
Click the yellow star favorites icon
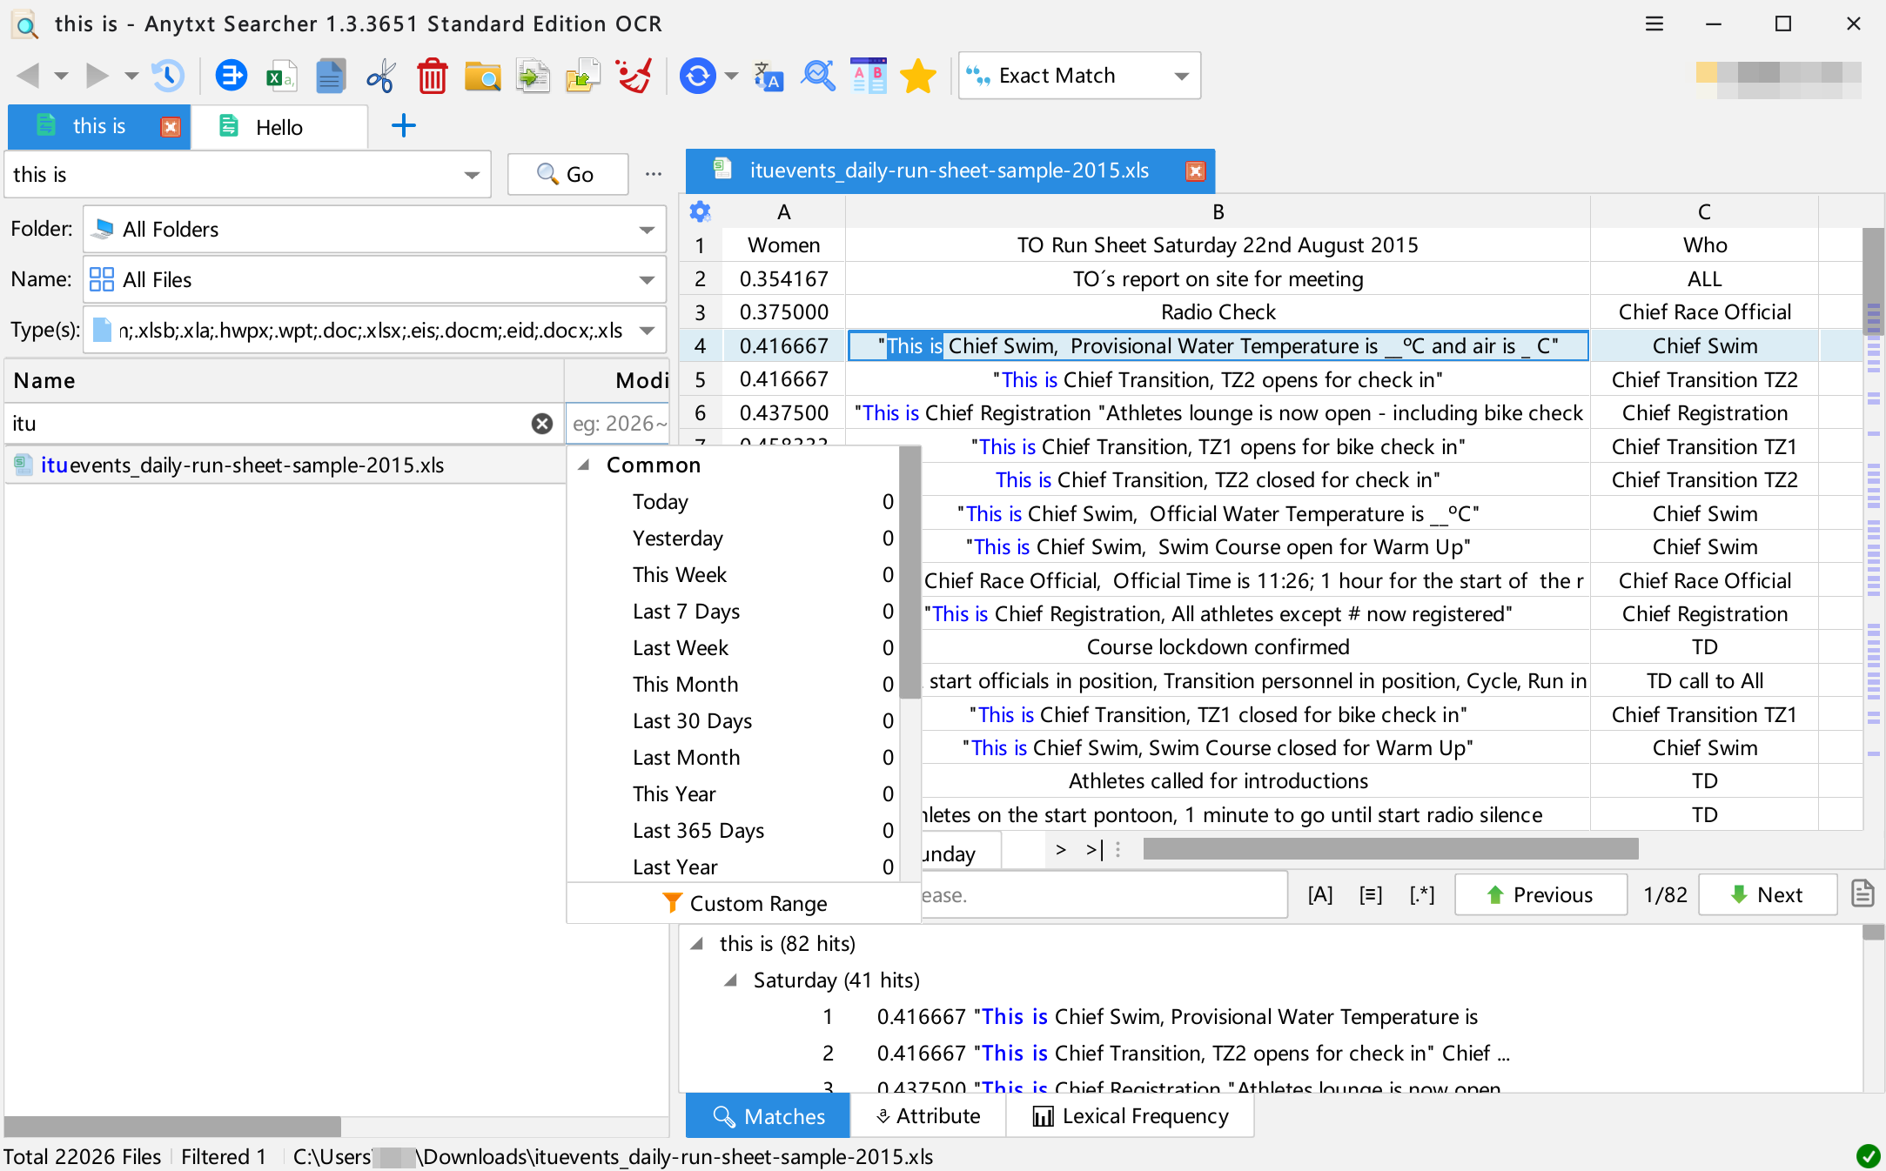918,76
